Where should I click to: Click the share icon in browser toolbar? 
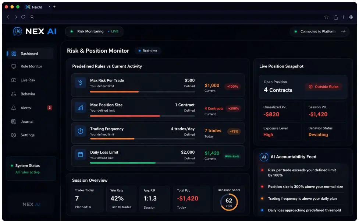pos(336,17)
